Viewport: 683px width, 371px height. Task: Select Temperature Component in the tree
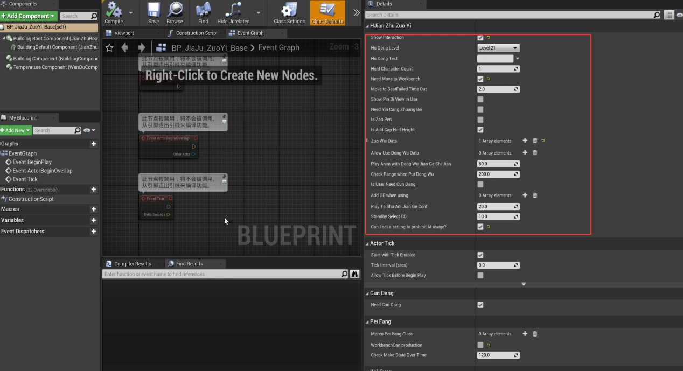tap(55, 67)
